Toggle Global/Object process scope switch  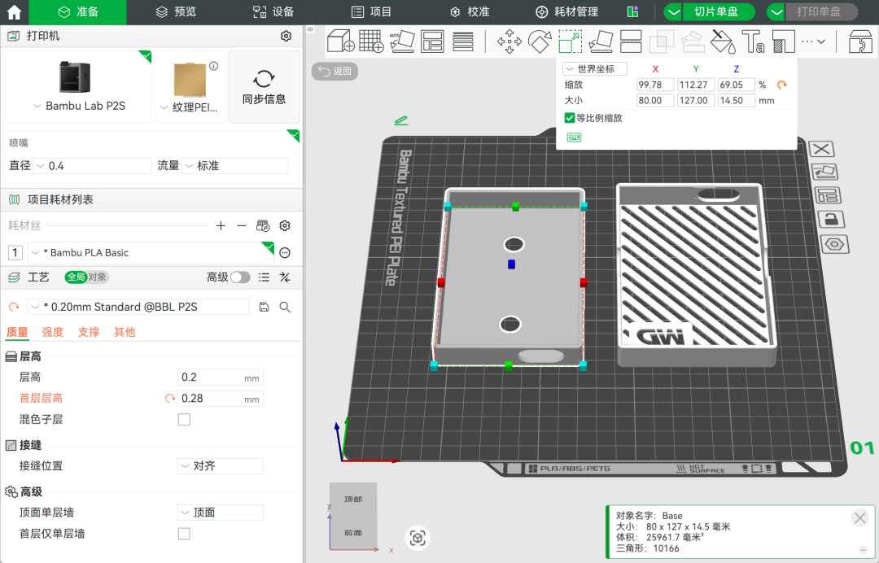click(x=86, y=277)
